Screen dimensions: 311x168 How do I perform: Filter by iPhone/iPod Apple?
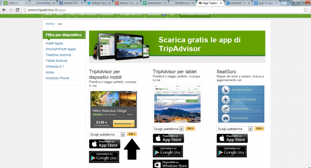(x=61, y=49)
